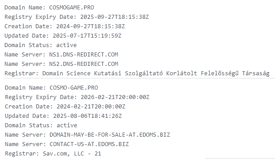The width and height of the screenshot is (275, 164).
Task: Click the 2025-07-17T15:19:59Z updated date
Action: point(87,36)
